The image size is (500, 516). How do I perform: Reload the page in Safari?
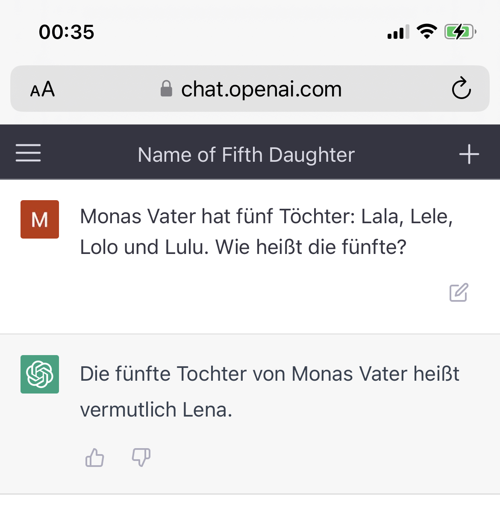point(462,88)
